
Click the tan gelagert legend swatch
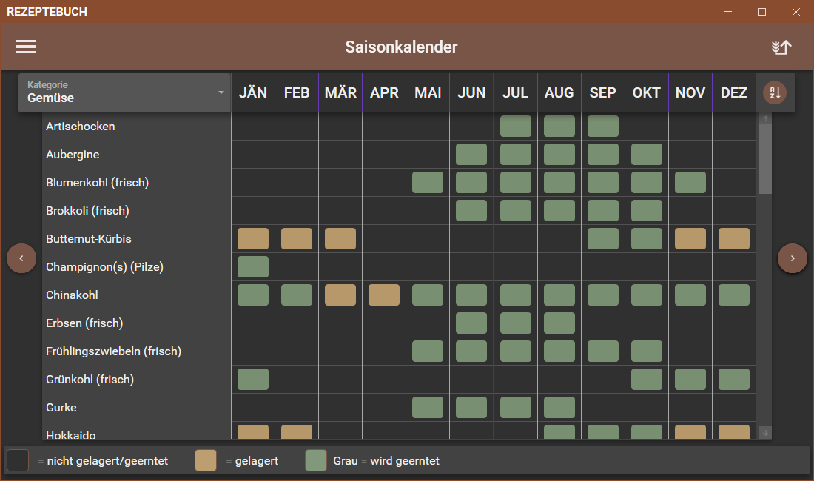coord(206,461)
